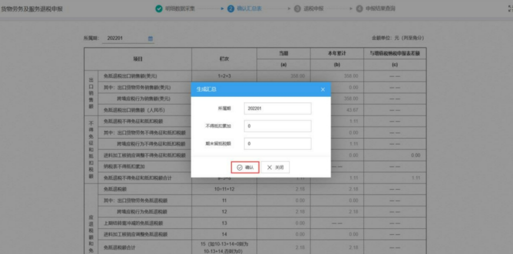Confirm the summary with the 确认 button
Screen dimensions: 513x254
(x=245, y=167)
